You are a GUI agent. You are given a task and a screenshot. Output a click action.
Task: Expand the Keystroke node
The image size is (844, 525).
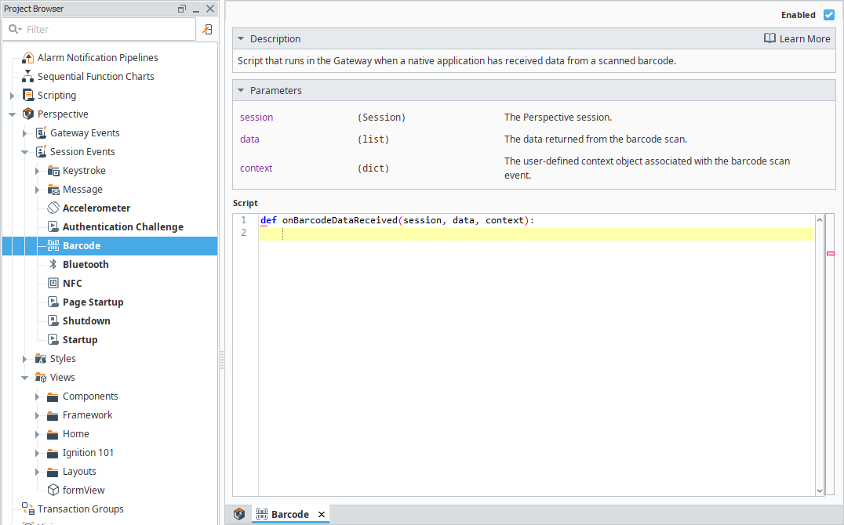point(37,171)
